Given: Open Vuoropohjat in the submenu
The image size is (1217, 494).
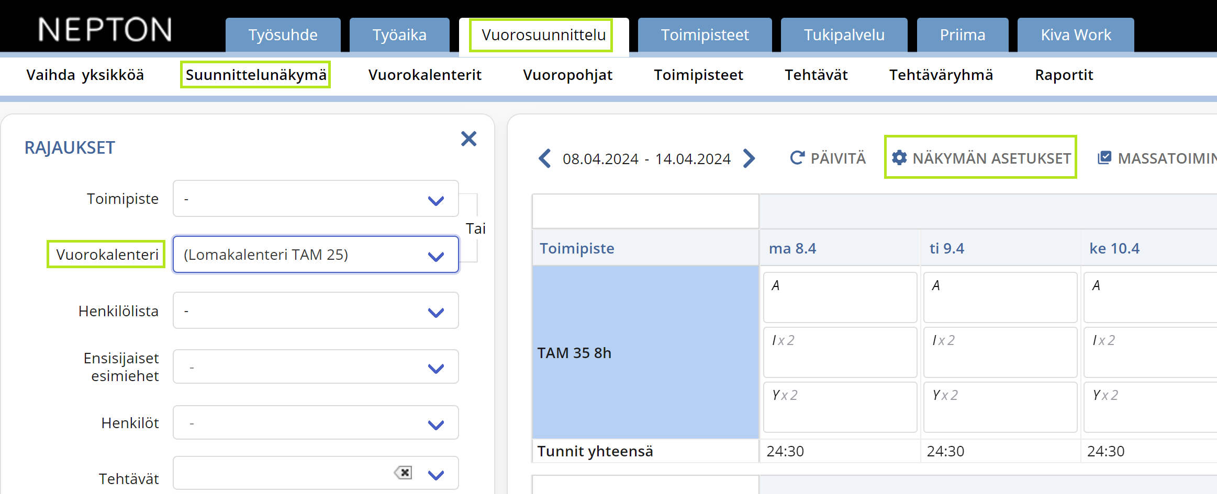Looking at the screenshot, I should point(568,75).
